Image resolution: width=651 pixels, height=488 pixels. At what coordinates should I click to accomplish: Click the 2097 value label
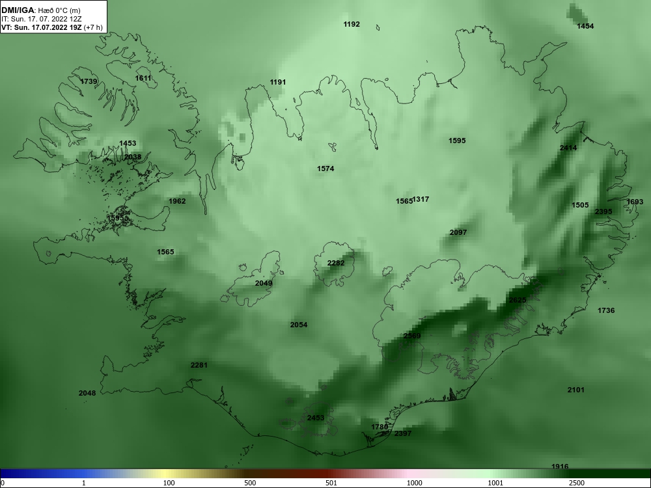point(458,232)
